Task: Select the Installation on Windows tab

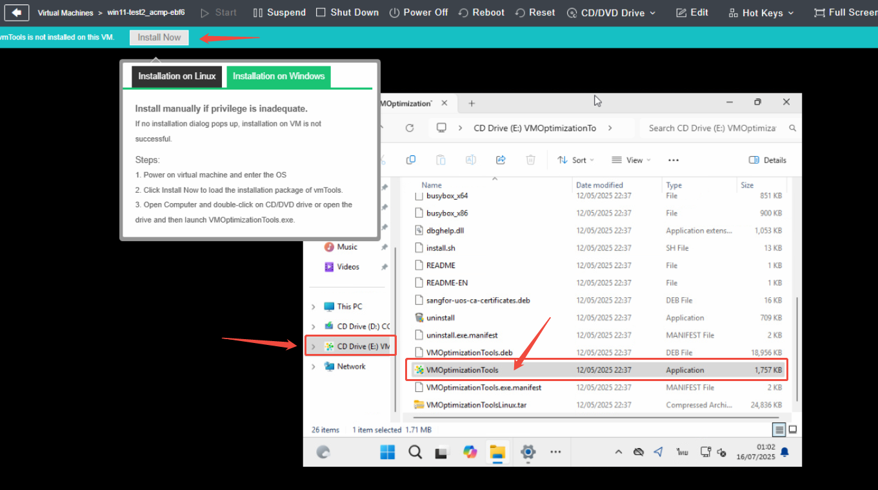Action: click(x=278, y=76)
